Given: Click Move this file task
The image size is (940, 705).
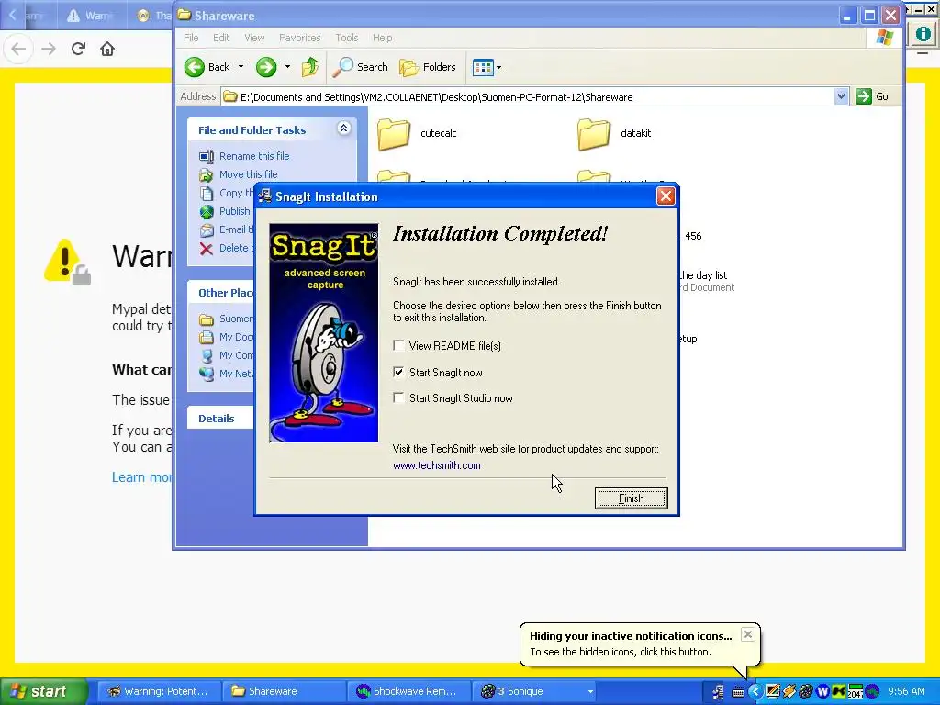Looking at the screenshot, I should point(248,174).
